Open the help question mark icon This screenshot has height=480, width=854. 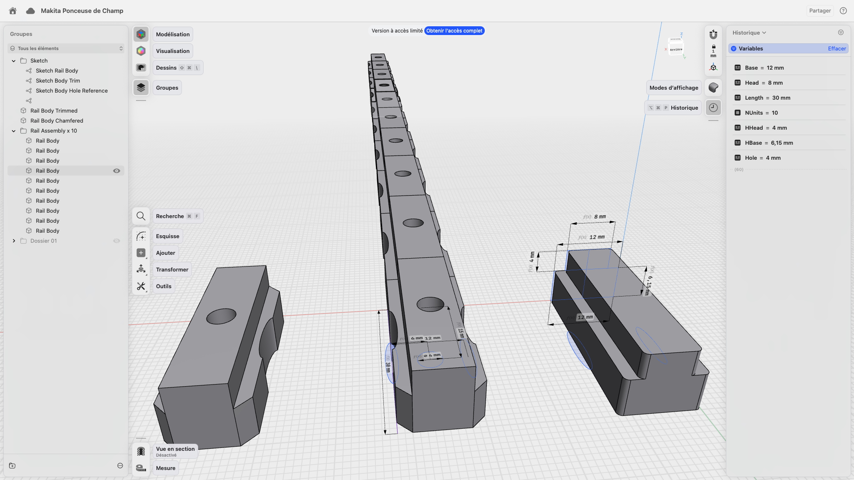[x=843, y=11]
